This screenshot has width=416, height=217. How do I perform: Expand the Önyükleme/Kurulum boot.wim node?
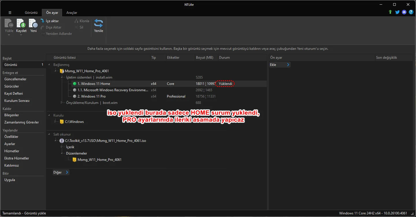pyautogui.click(x=62, y=103)
